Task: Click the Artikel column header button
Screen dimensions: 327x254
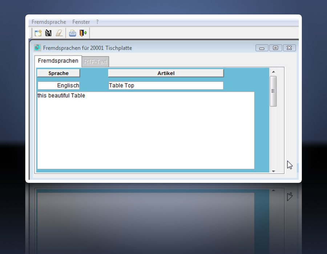Action: [166, 73]
